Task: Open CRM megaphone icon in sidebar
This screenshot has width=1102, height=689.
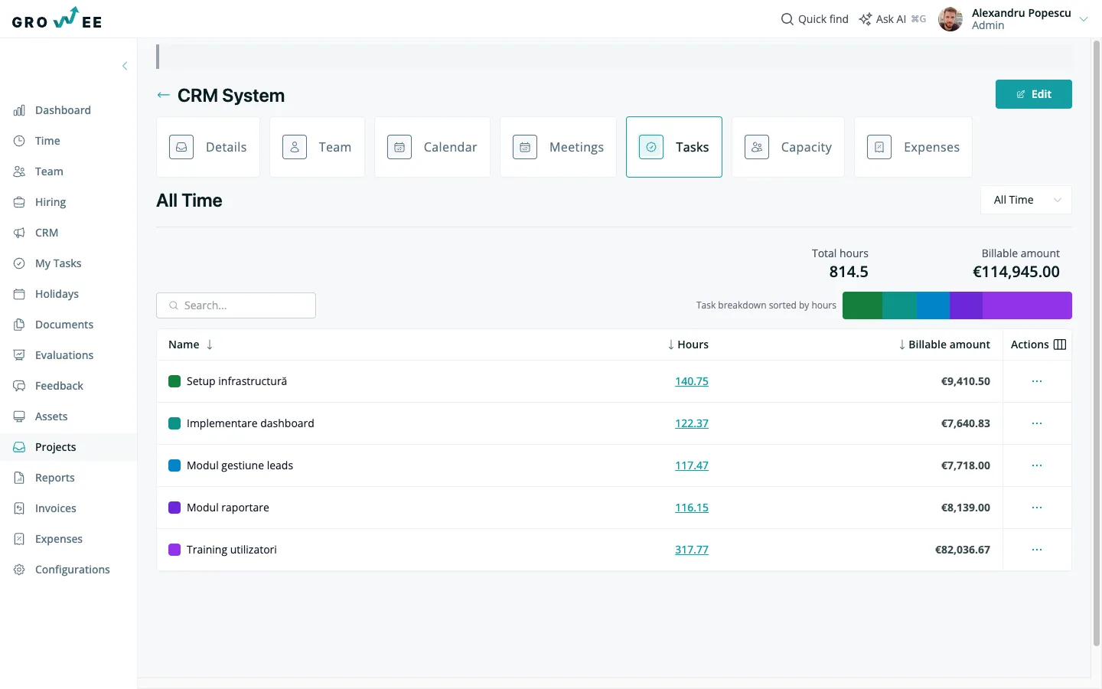Action: (19, 233)
